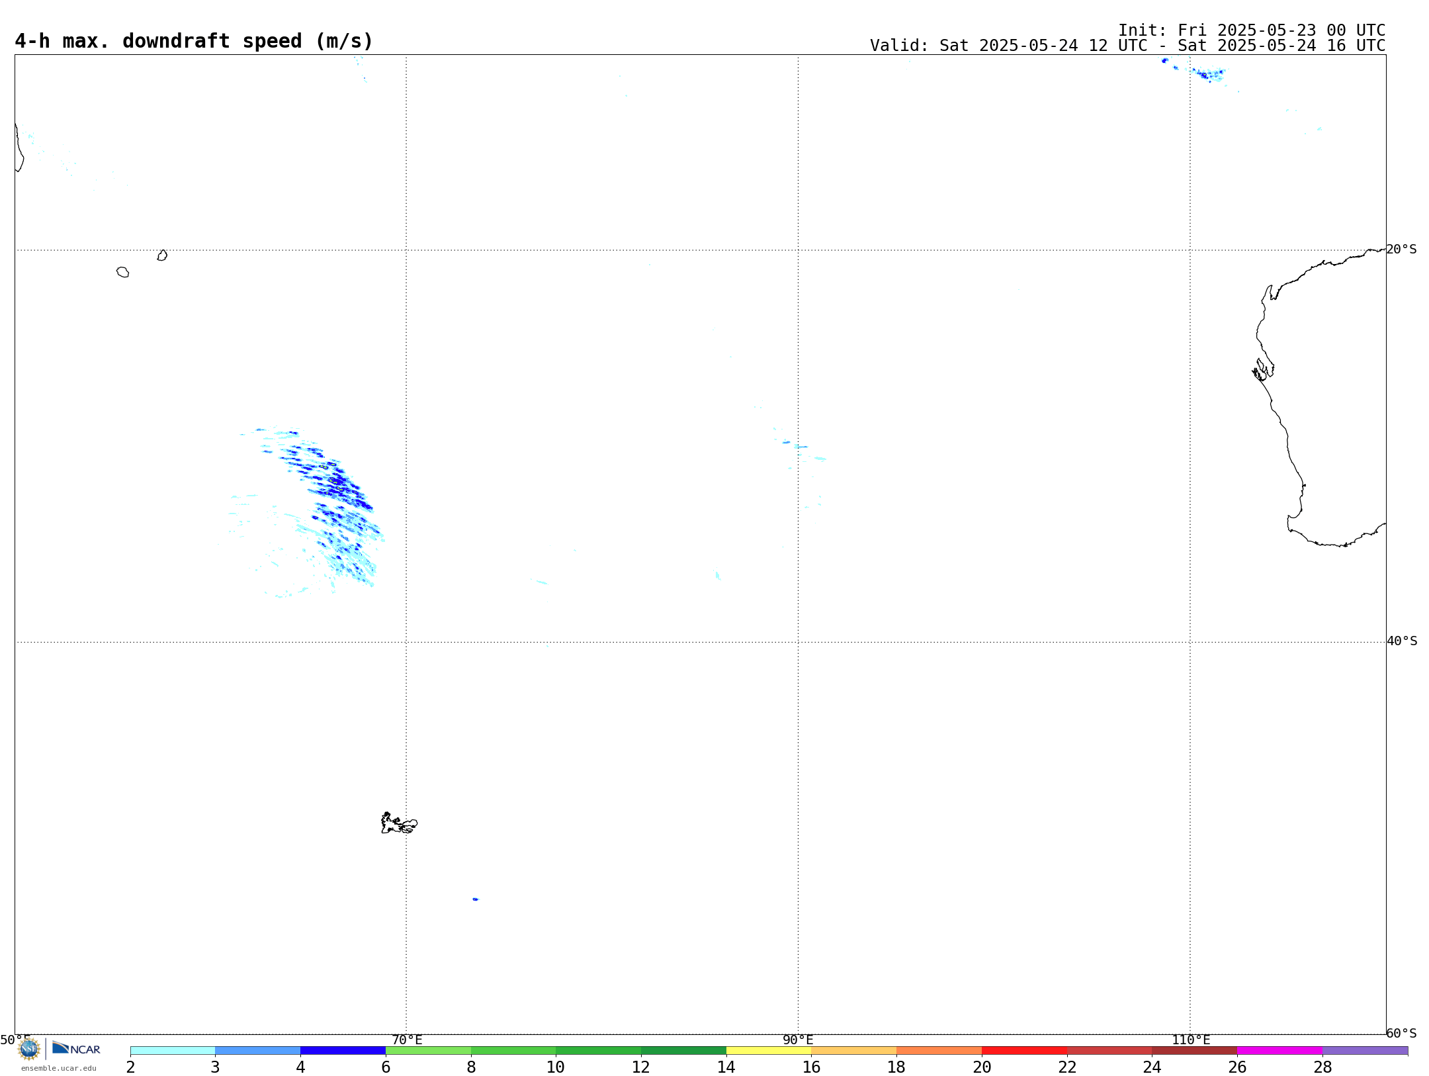Select the dark blue 4–6 m/s swatch
Viewport: 1429px width, 1076px height.
(343, 1050)
